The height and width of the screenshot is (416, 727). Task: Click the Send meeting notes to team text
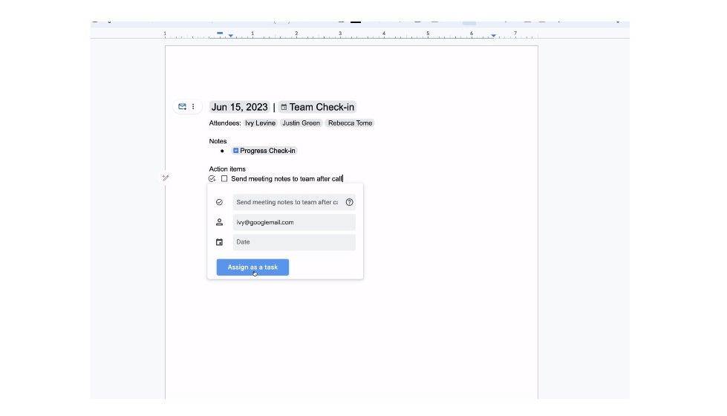tap(287, 178)
